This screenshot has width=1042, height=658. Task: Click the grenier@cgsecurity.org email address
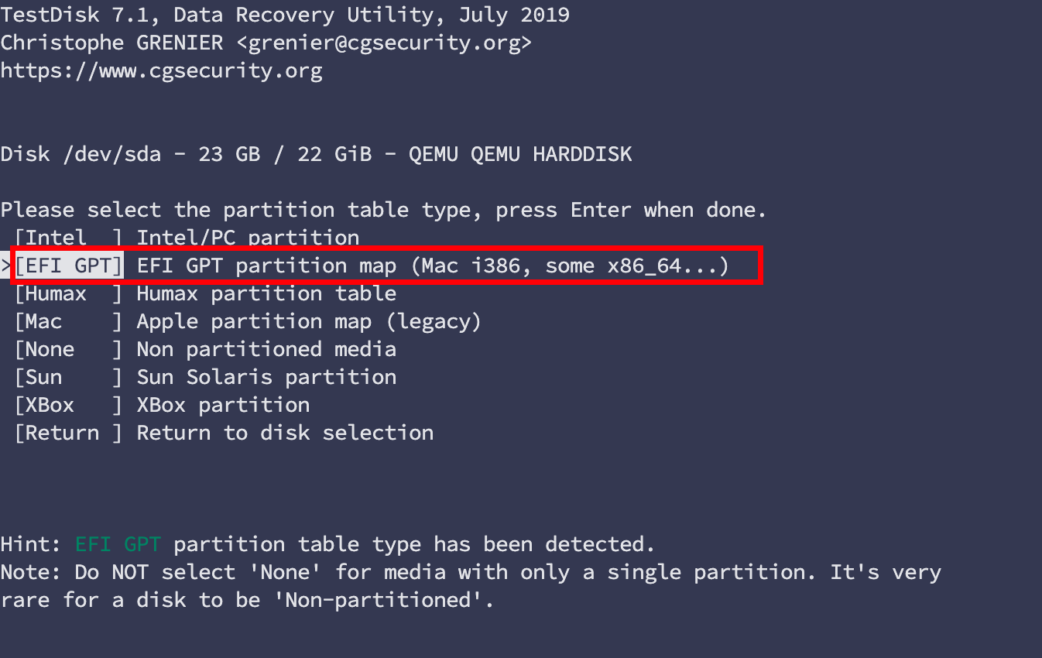pos(384,43)
